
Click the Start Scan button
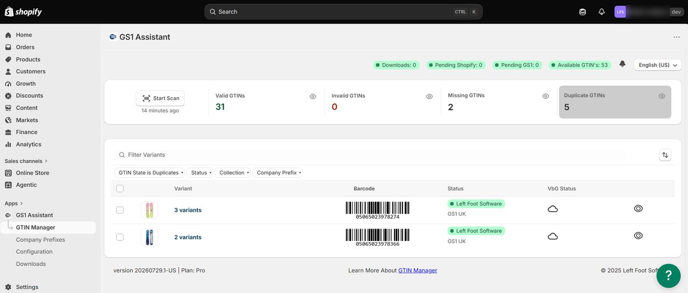click(160, 98)
